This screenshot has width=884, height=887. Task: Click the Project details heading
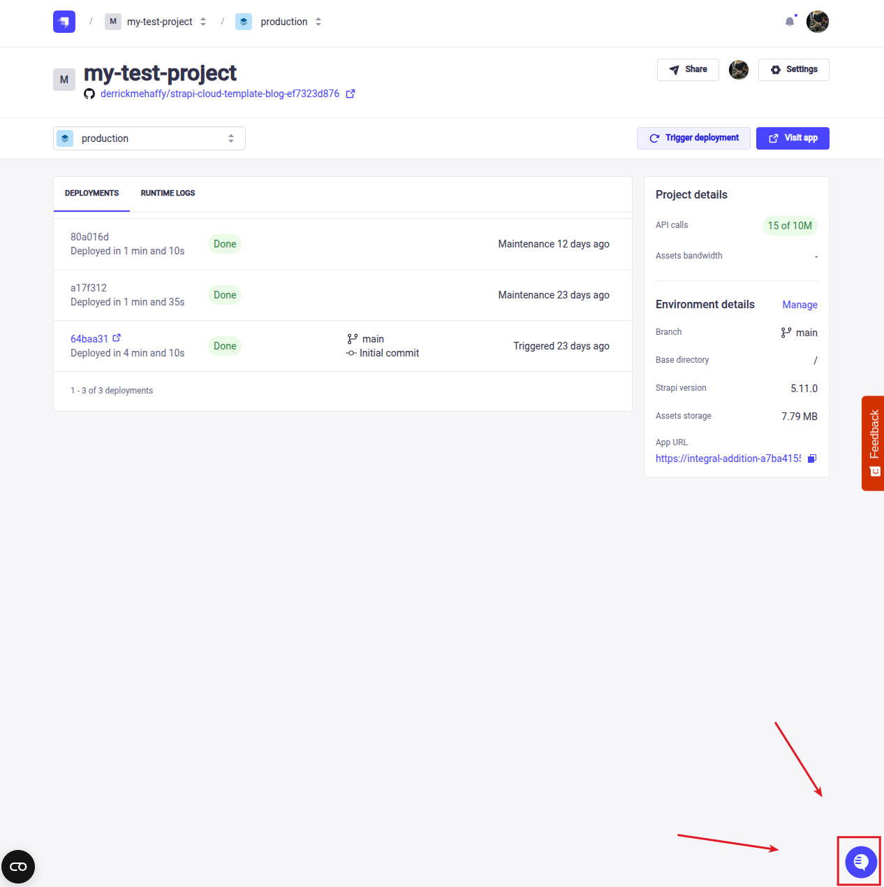691,195
